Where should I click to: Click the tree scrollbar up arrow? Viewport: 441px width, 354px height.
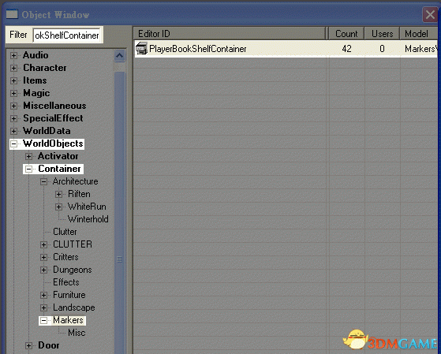[x=120, y=56]
